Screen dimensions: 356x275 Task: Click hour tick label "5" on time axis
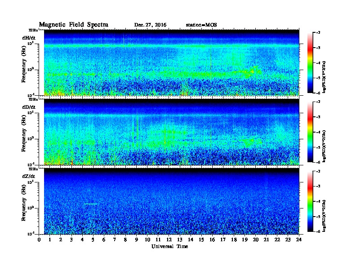tap(93, 240)
